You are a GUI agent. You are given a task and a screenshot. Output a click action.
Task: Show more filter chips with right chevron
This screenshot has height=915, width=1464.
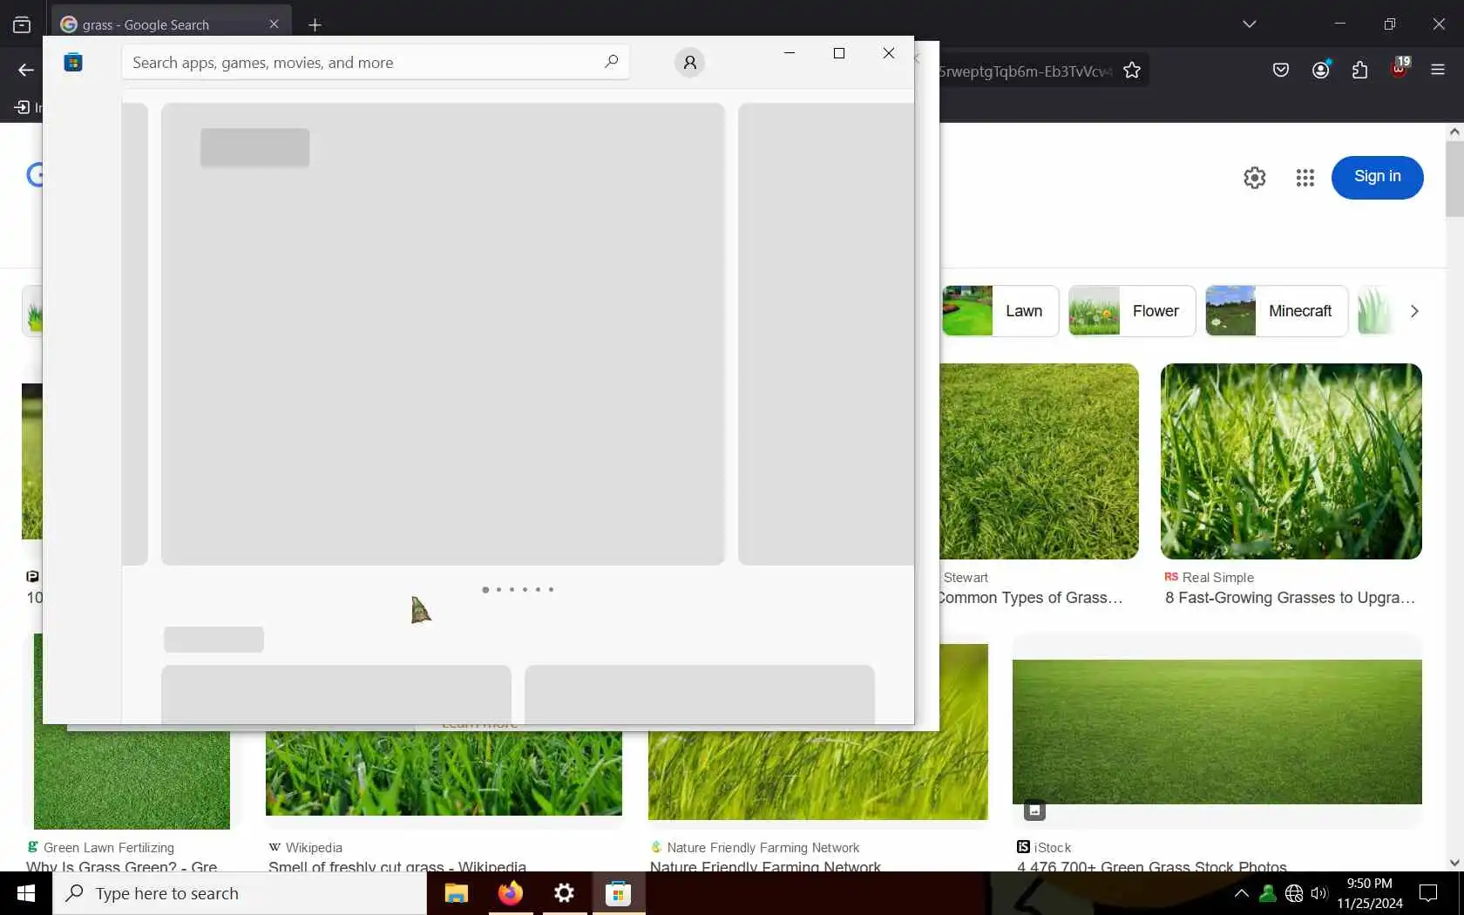(x=1414, y=311)
